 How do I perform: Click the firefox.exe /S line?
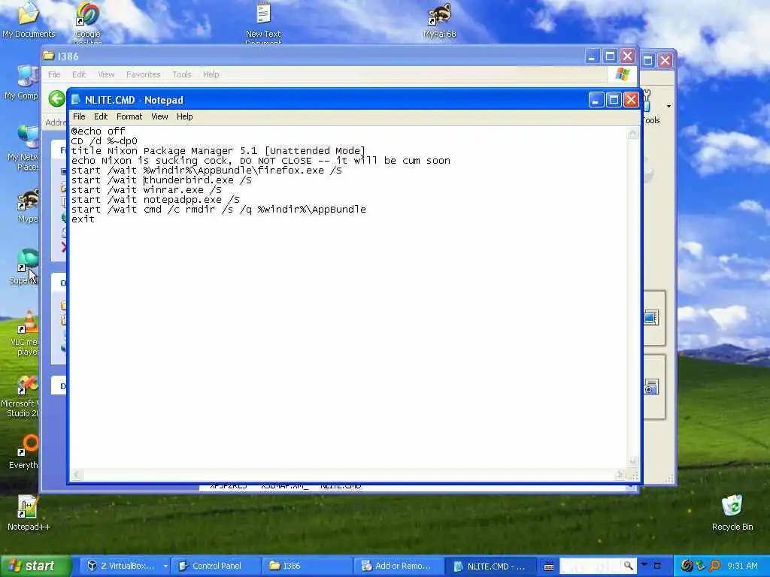click(206, 171)
